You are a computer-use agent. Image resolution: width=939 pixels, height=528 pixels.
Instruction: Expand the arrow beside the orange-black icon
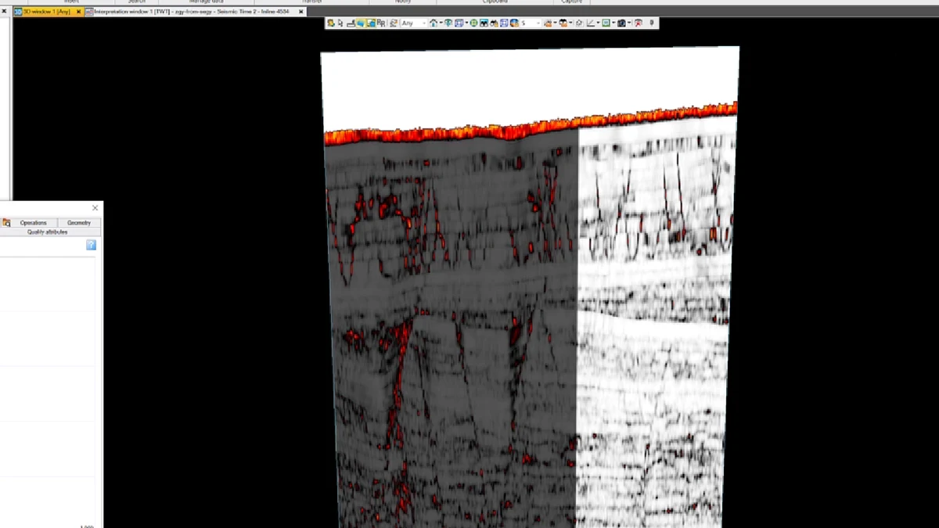pos(570,23)
